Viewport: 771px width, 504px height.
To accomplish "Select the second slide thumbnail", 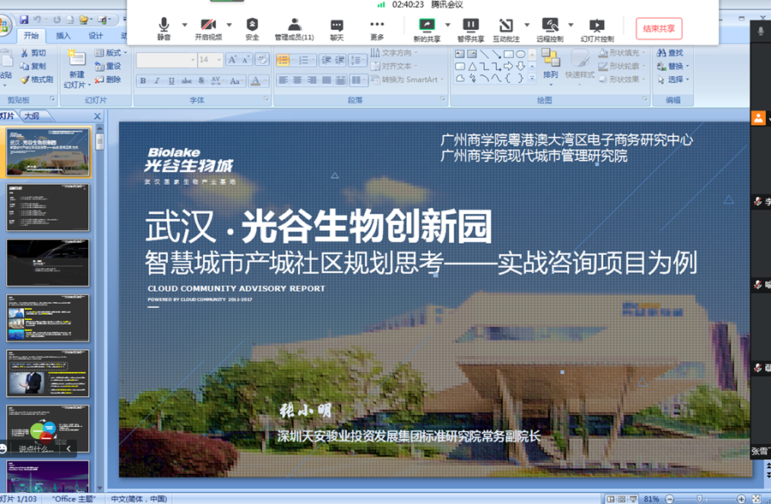I will tap(48, 206).
